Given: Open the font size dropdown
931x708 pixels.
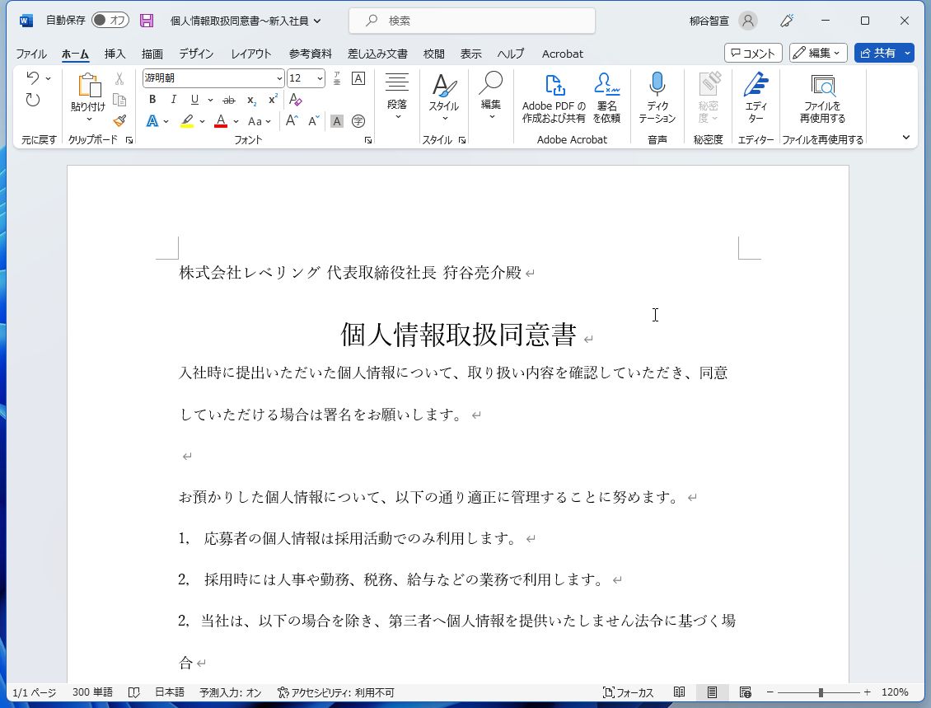Looking at the screenshot, I should pos(320,78).
